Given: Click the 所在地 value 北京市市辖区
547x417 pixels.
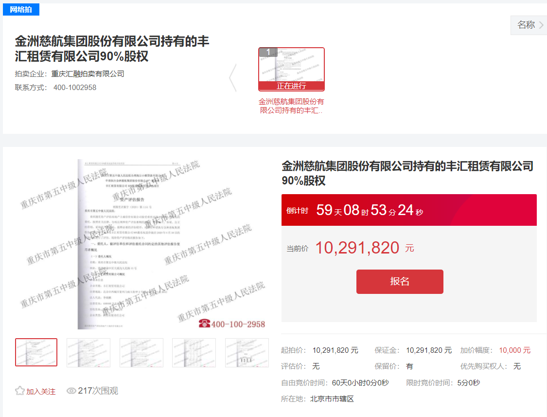Looking at the screenshot, I should tap(332, 399).
